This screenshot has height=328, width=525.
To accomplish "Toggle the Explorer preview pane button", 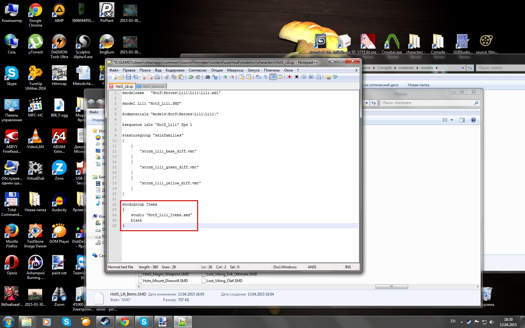I will (462, 120).
